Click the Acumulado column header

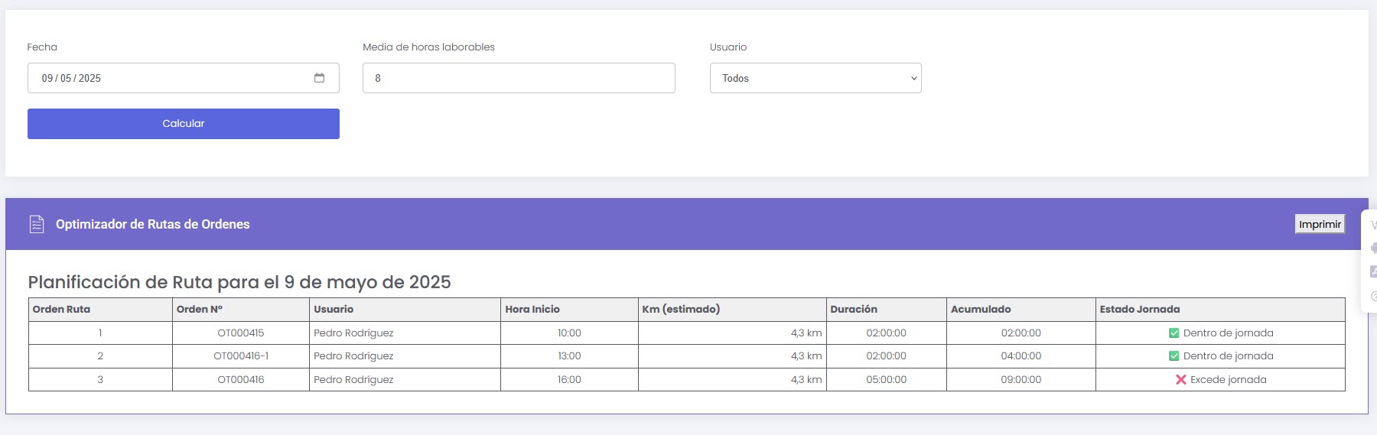tap(1021, 310)
